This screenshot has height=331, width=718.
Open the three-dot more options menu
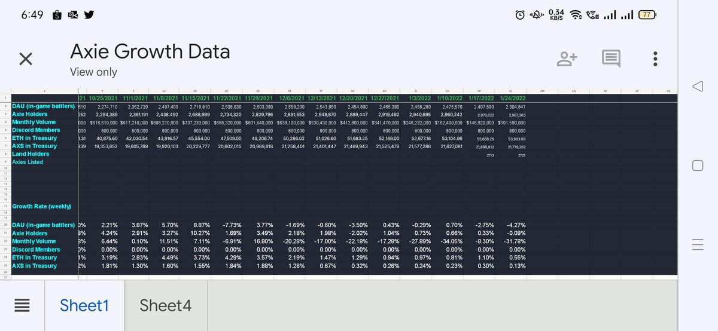[x=656, y=59]
